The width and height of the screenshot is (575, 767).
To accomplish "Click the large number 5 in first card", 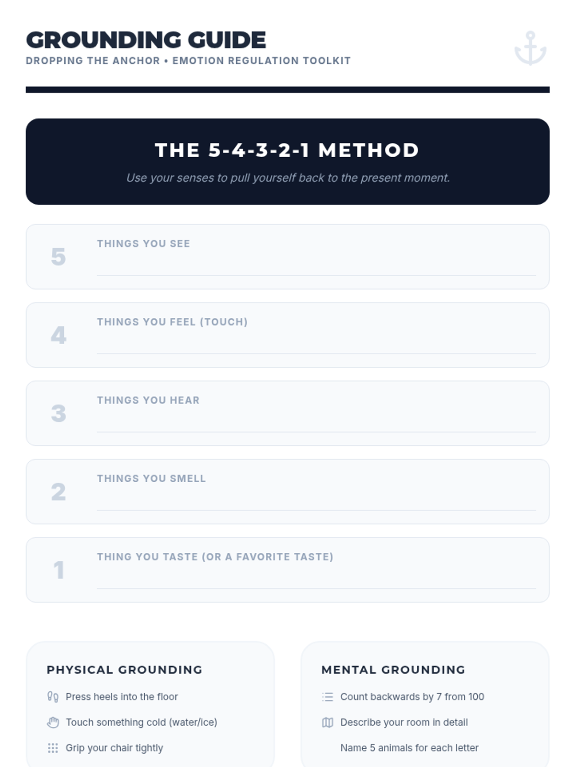I will pyautogui.click(x=58, y=256).
